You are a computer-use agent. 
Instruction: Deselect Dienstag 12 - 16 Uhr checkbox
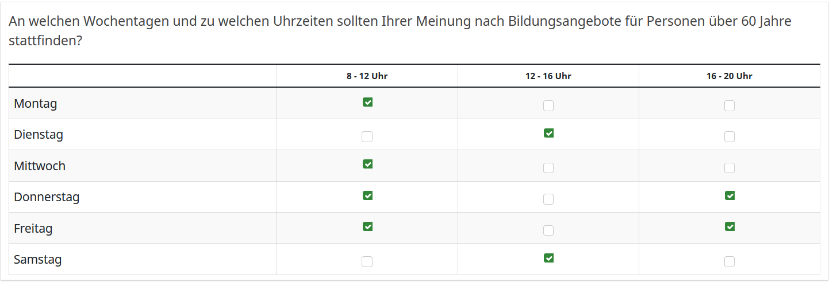click(548, 133)
